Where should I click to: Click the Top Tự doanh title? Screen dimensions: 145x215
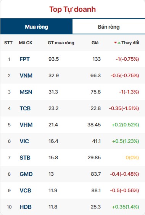[x=72, y=10]
